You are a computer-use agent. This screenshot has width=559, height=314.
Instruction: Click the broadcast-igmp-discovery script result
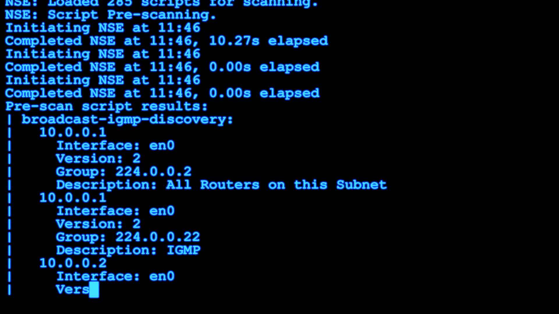point(127,119)
